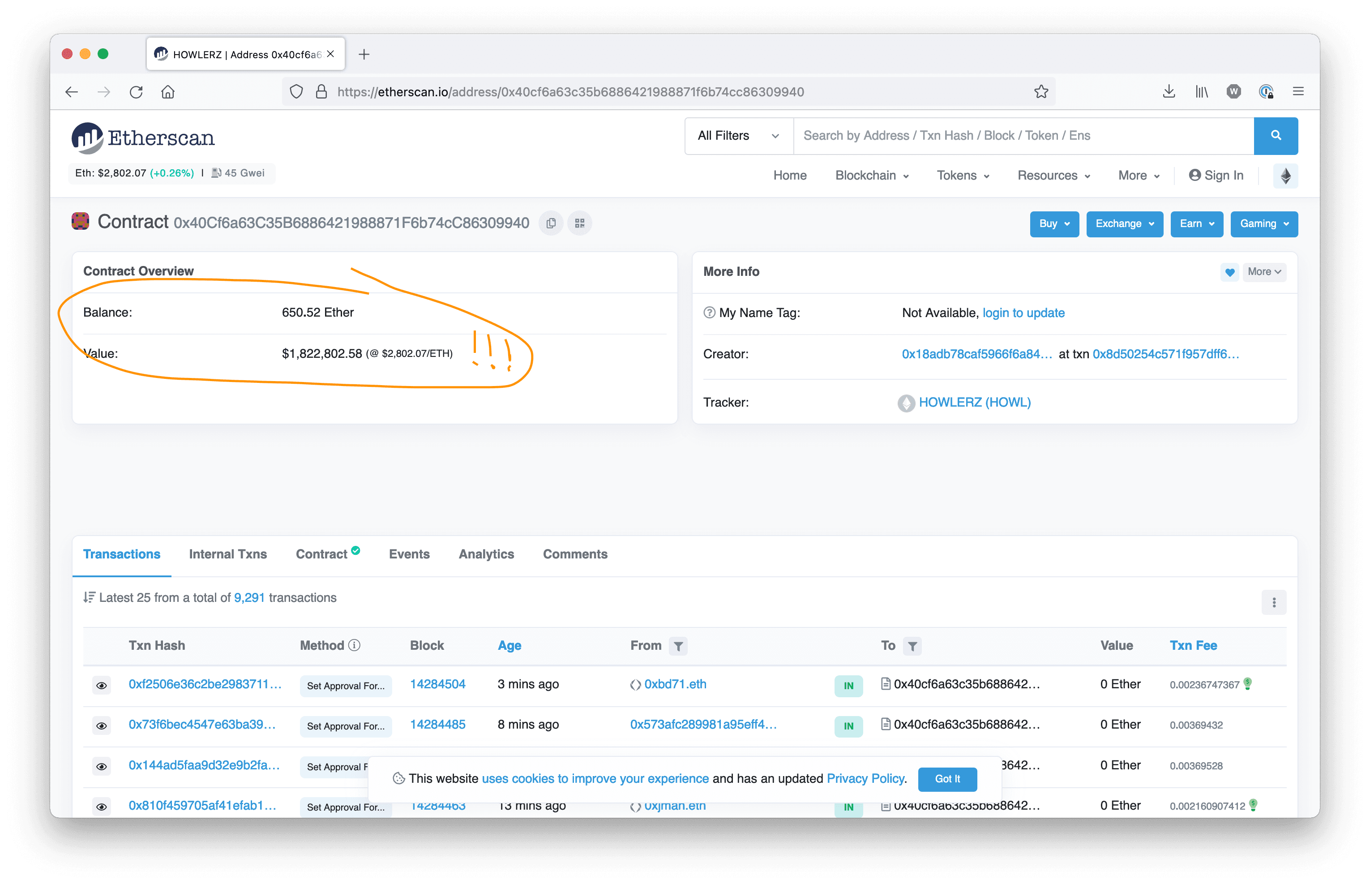Viewport: 1370px width, 884px height.
Task: Open the All Filters dropdown
Action: click(738, 136)
